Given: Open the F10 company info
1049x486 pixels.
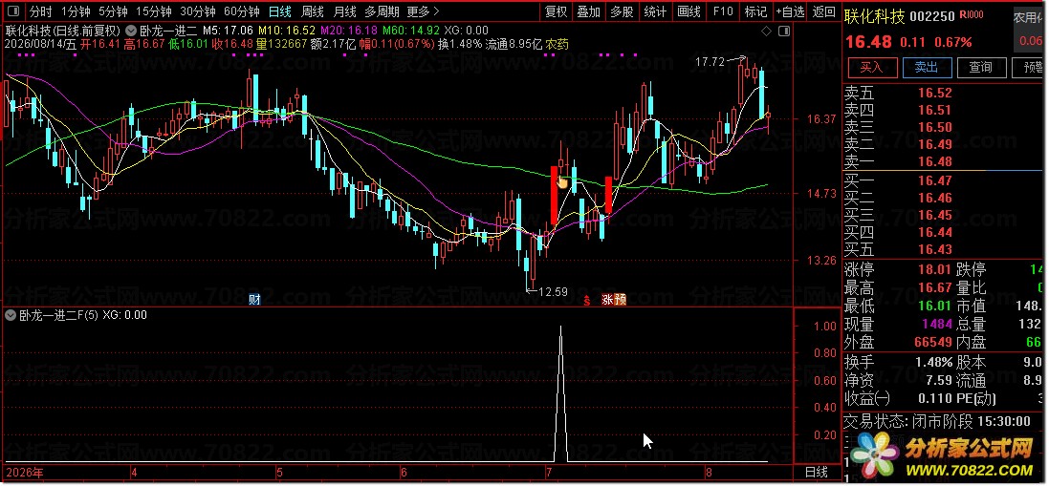Looking at the screenshot, I should coord(723,11).
